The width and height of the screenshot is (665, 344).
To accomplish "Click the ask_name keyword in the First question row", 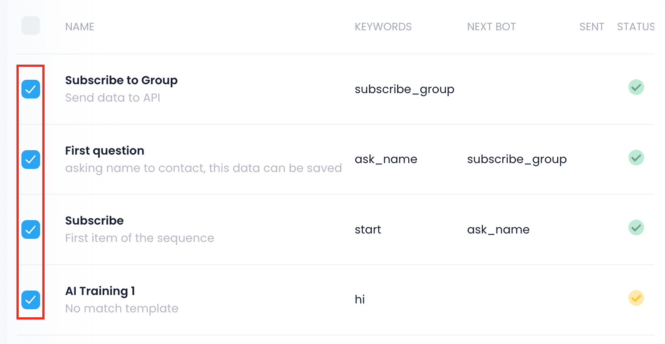I will [x=386, y=160].
